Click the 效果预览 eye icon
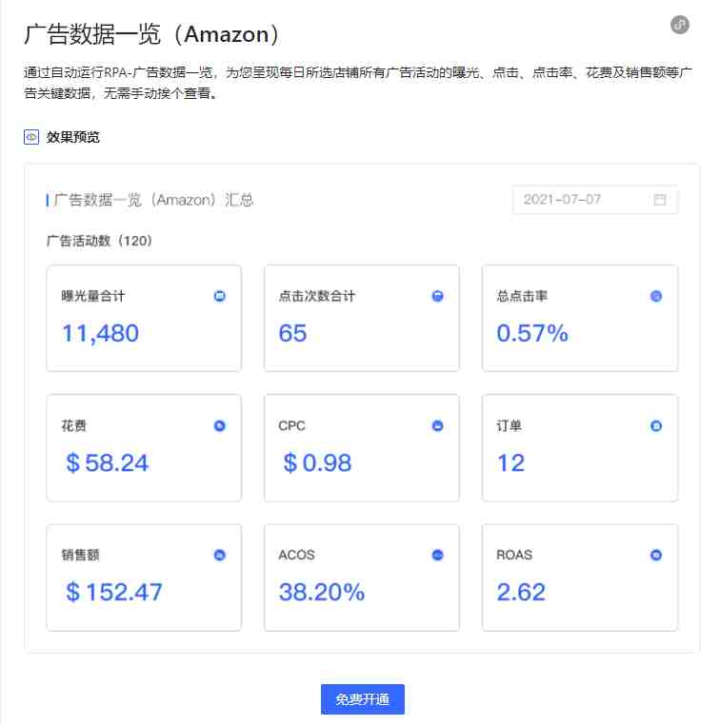Screen dimensions: 720x725 pyautogui.click(x=31, y=137)
